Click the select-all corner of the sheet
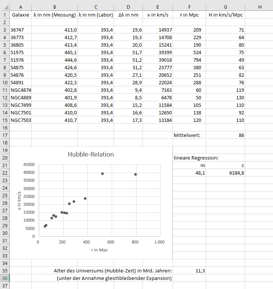 (x=4, y=7)
